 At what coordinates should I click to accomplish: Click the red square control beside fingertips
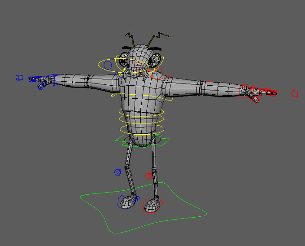[295, 94]
